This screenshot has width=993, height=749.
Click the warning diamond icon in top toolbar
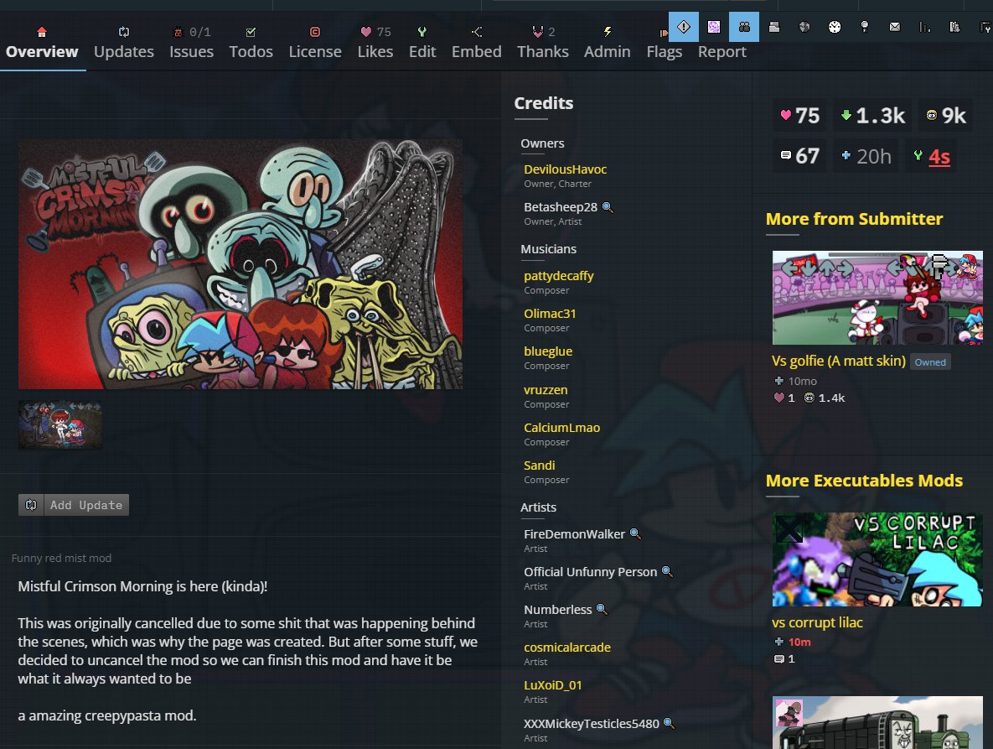tap(683, 27)
